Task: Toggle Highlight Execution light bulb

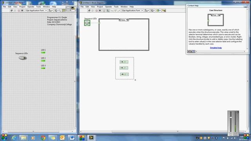Action: pos(104,11)
